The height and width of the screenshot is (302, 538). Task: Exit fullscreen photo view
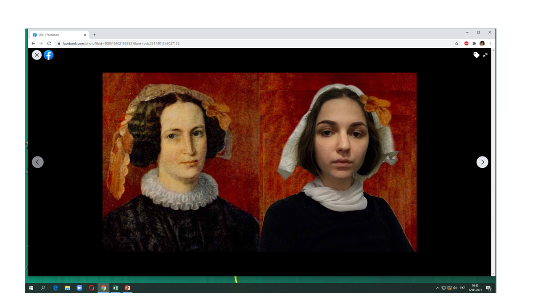pyautogui.click(x=485, y=55)
